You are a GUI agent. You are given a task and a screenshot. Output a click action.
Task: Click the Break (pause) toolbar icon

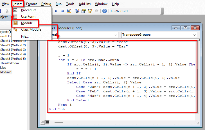[56, 11]
